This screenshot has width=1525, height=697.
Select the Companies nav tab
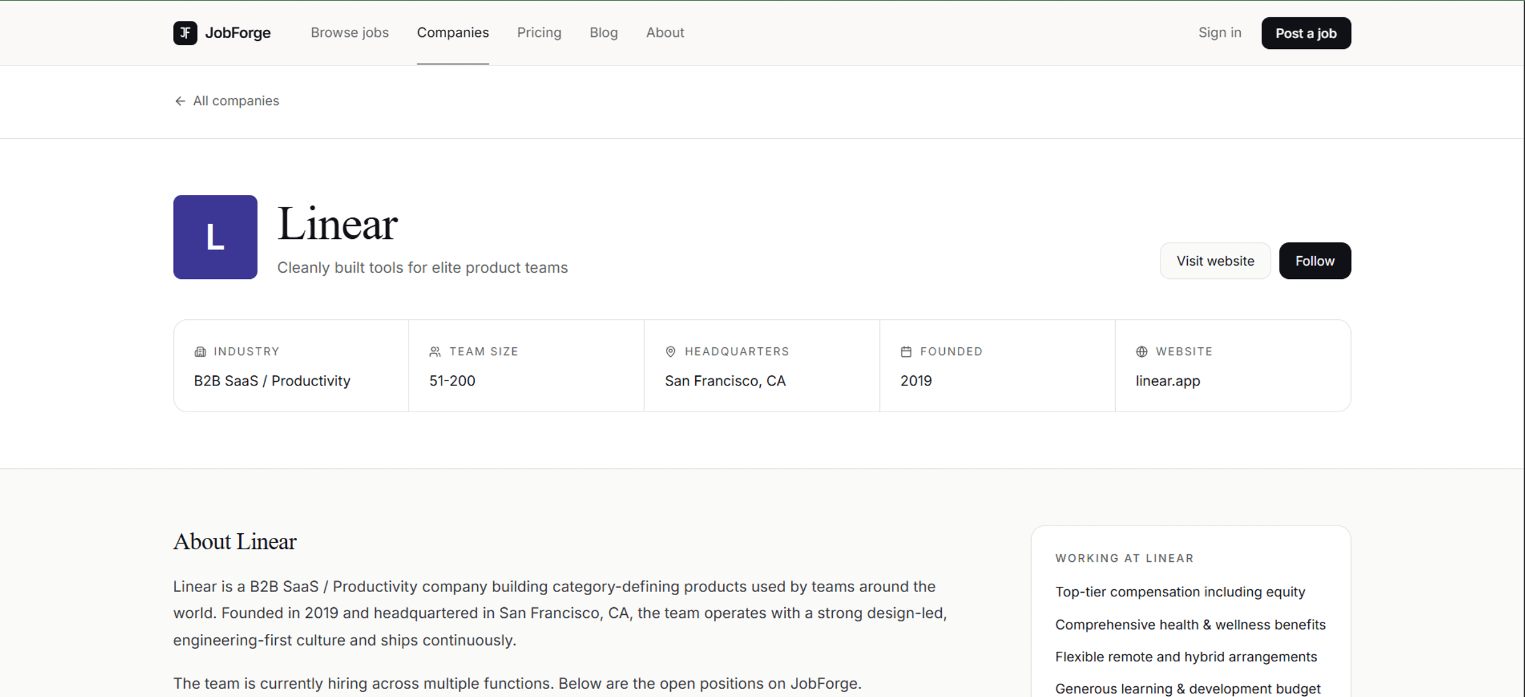coord(453,33)
